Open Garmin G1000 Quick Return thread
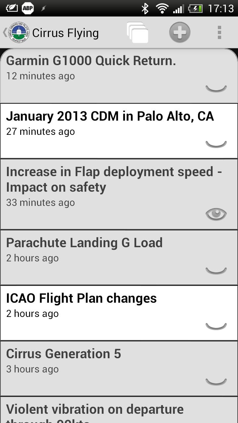 [x=119, y=76]
